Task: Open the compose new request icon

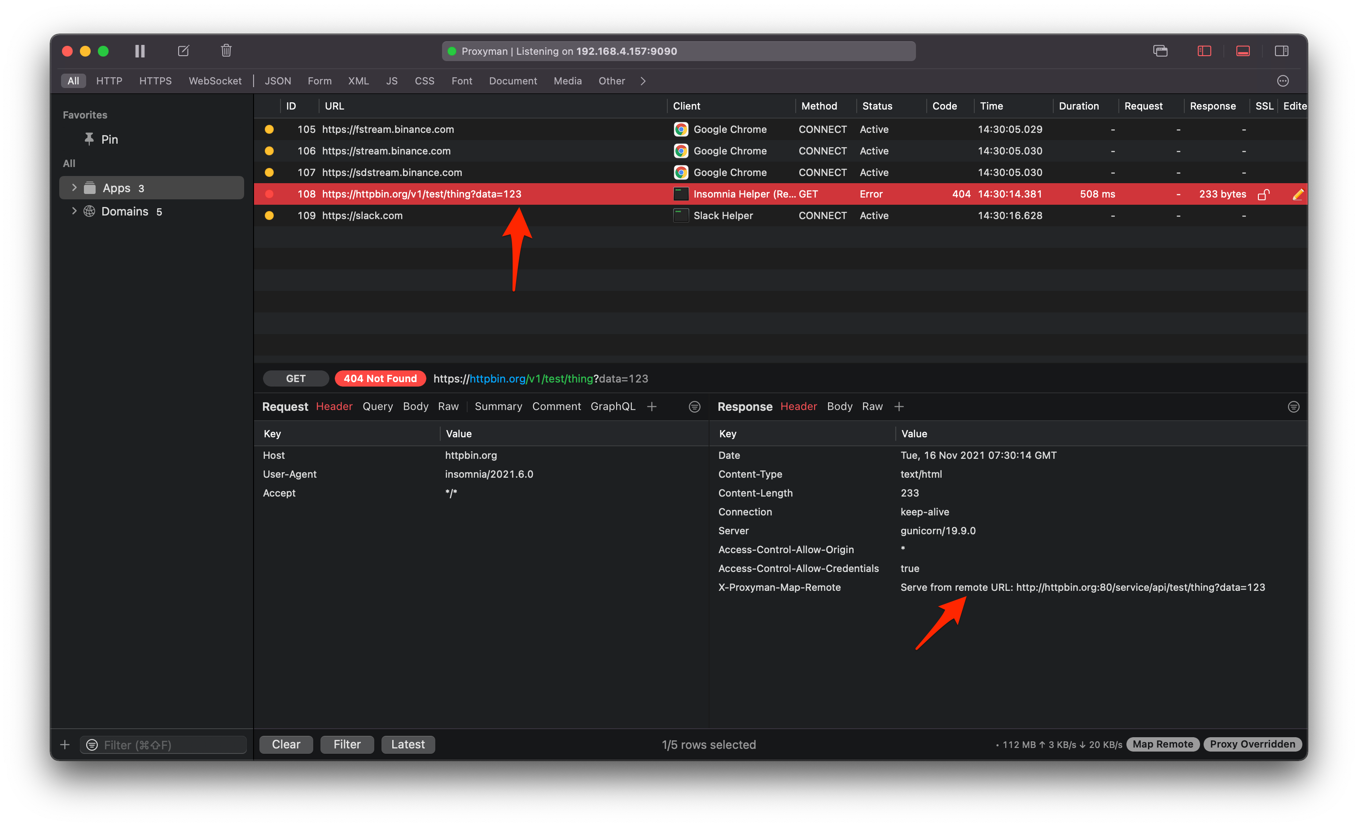Action: point(184,50)
